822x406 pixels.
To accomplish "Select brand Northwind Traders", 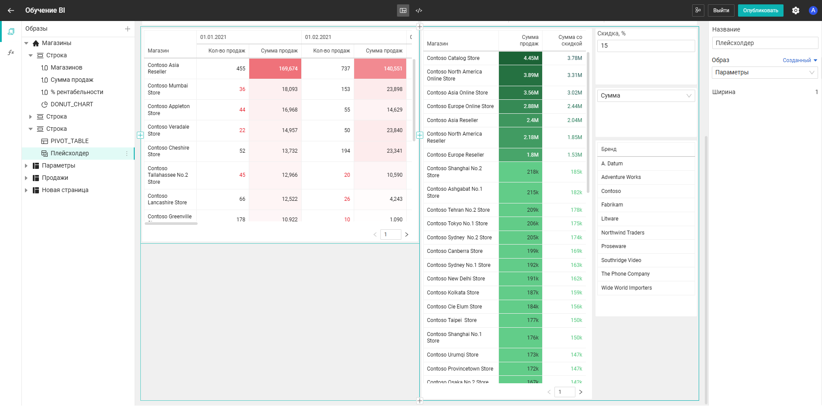I will click(646, 233).
